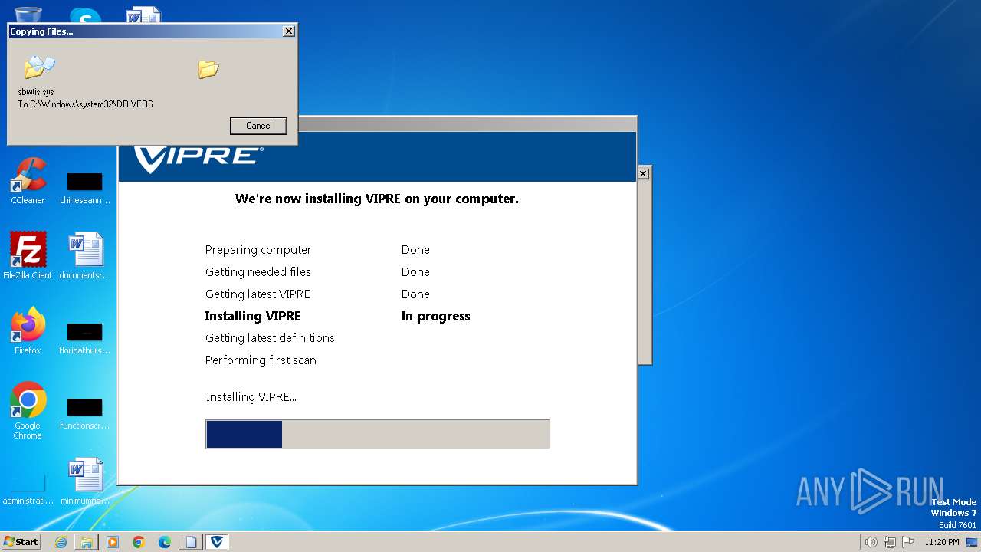Viewport: 981px width, 552px height.
Task: Open the minimumna... Word document
Action: 85,481
